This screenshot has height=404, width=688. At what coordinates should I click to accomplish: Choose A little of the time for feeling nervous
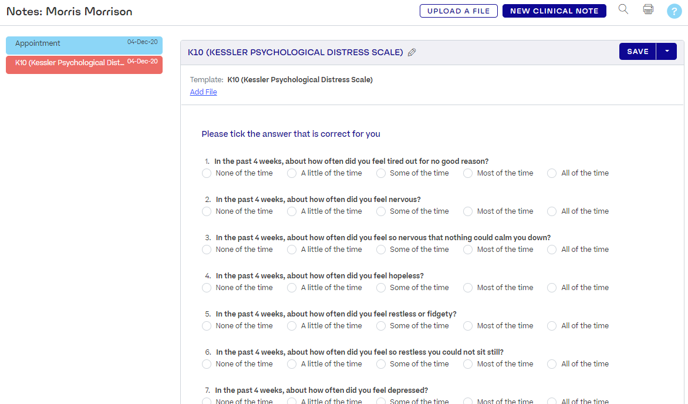click(x=292, y=211)
